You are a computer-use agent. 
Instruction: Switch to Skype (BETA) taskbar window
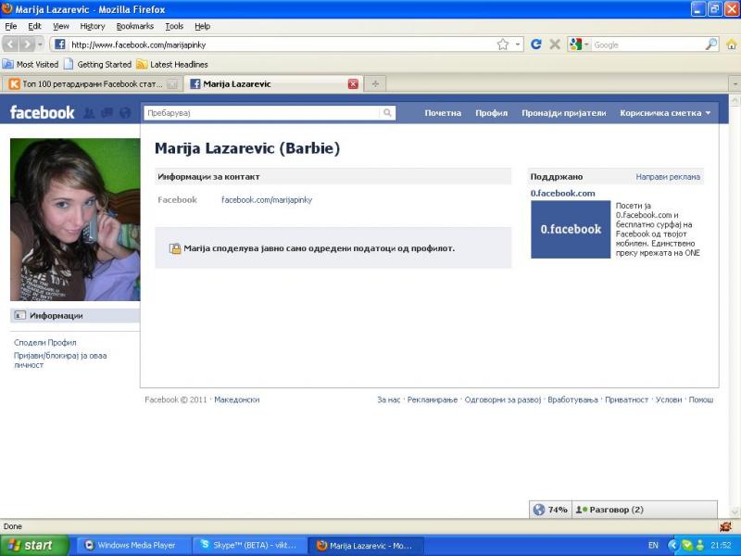pyautogui.click(x=249, y=545)
